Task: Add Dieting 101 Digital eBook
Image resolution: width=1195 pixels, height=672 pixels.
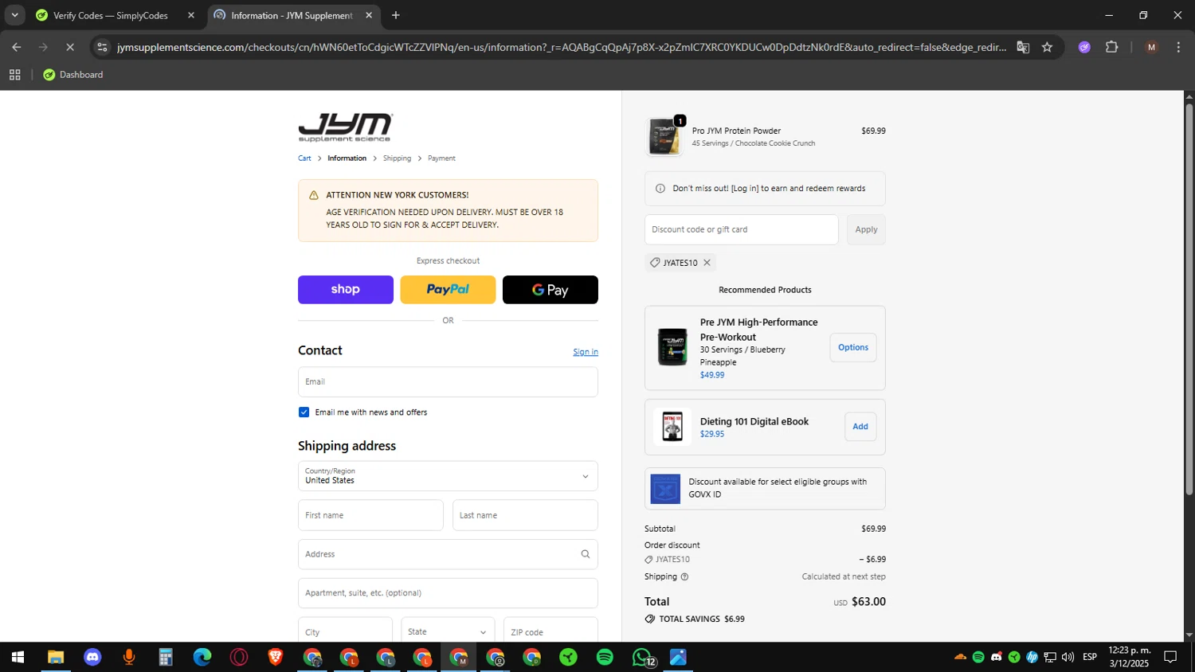Action: 860,427
